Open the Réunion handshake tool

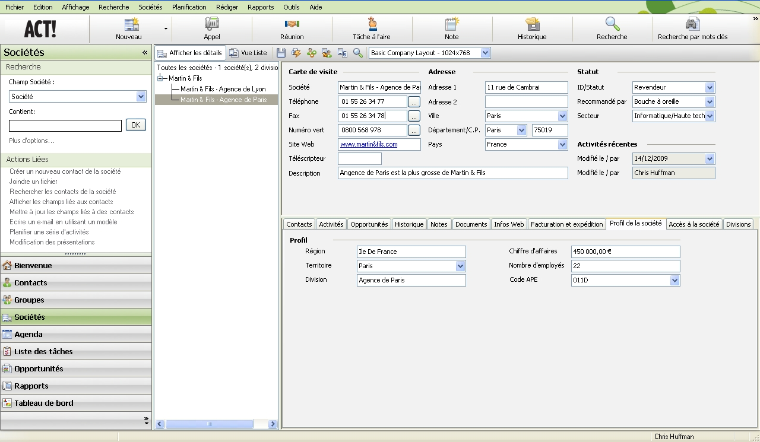(292, 24)
